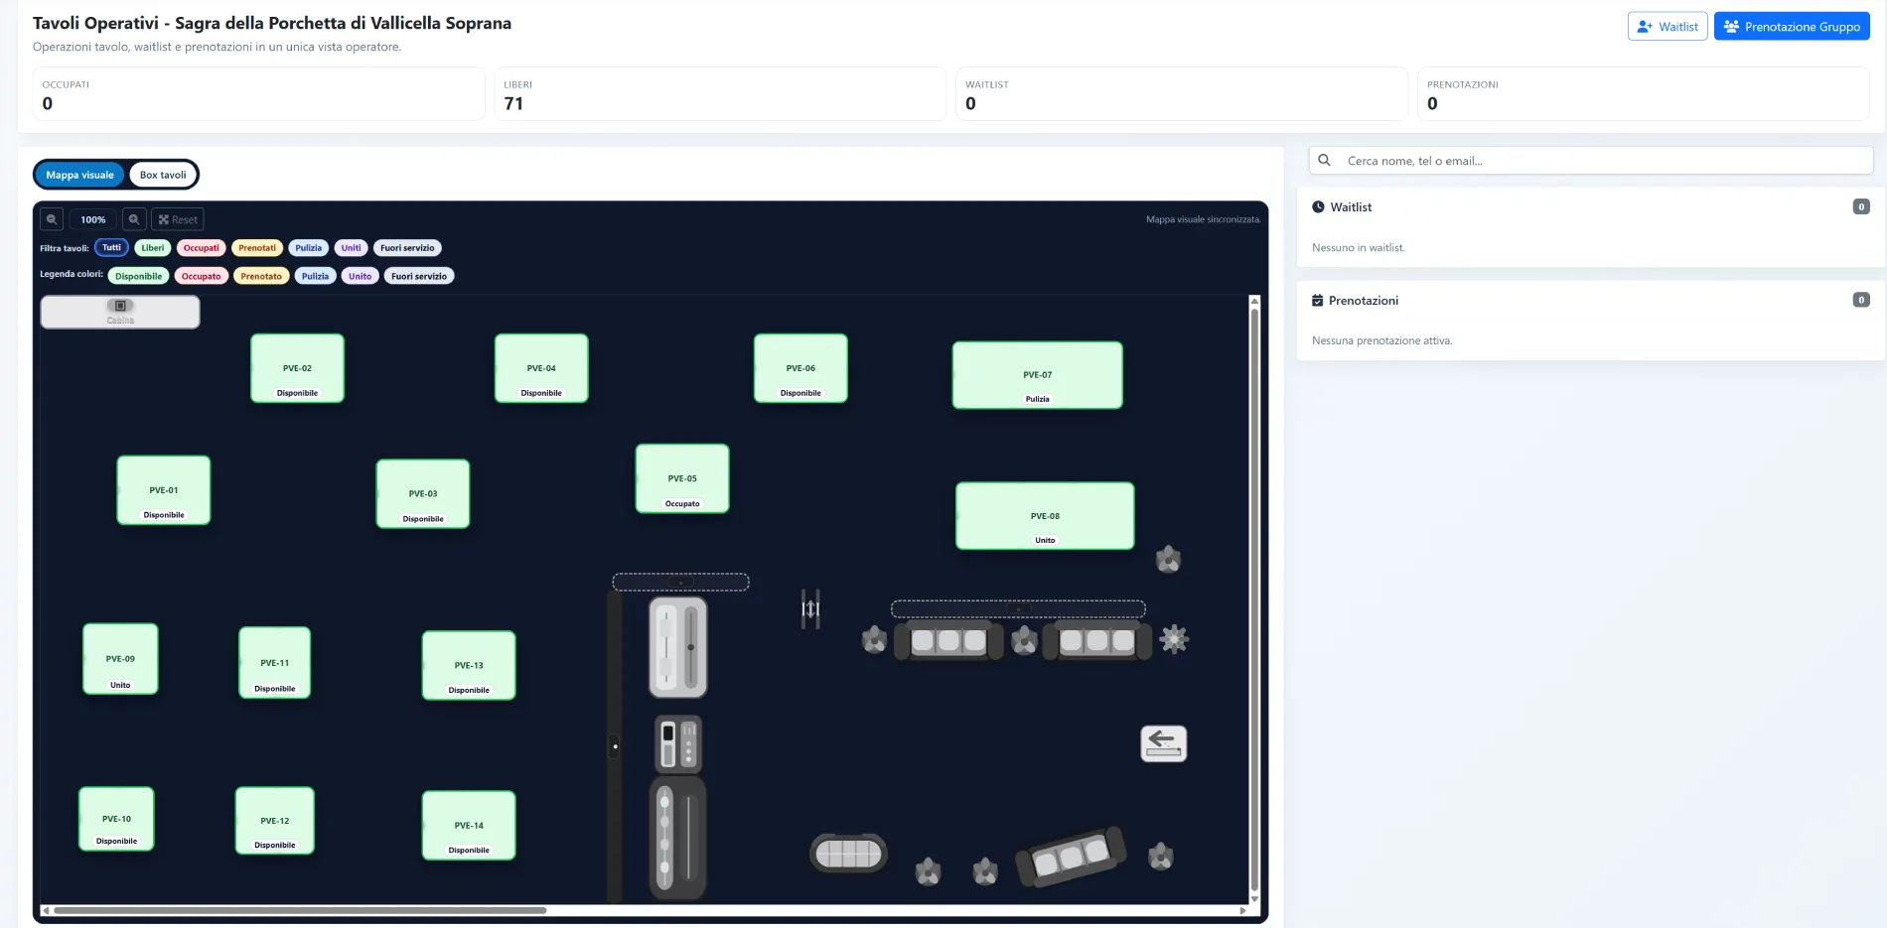Toggle the Liberi table filter
The image size is (1887, 928).
click(153, 248)
